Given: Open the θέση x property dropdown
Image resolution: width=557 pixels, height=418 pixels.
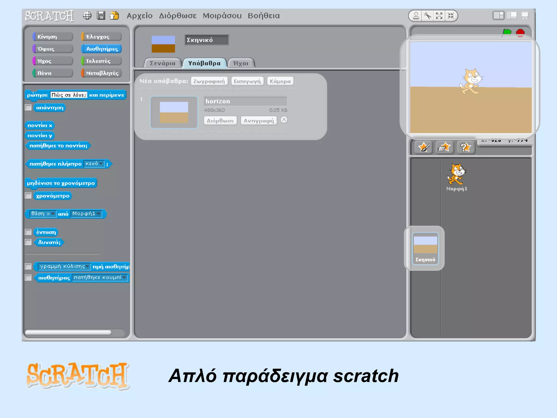Looking at the screenshot, I should [x=43, y=214].
